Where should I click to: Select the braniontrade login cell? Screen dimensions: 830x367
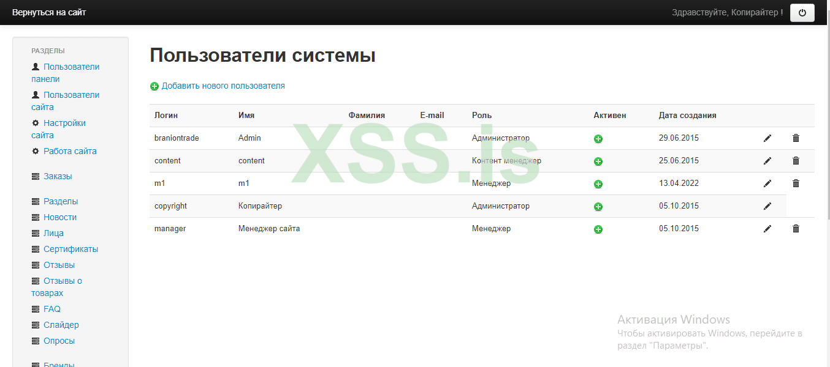click(177, 138)
